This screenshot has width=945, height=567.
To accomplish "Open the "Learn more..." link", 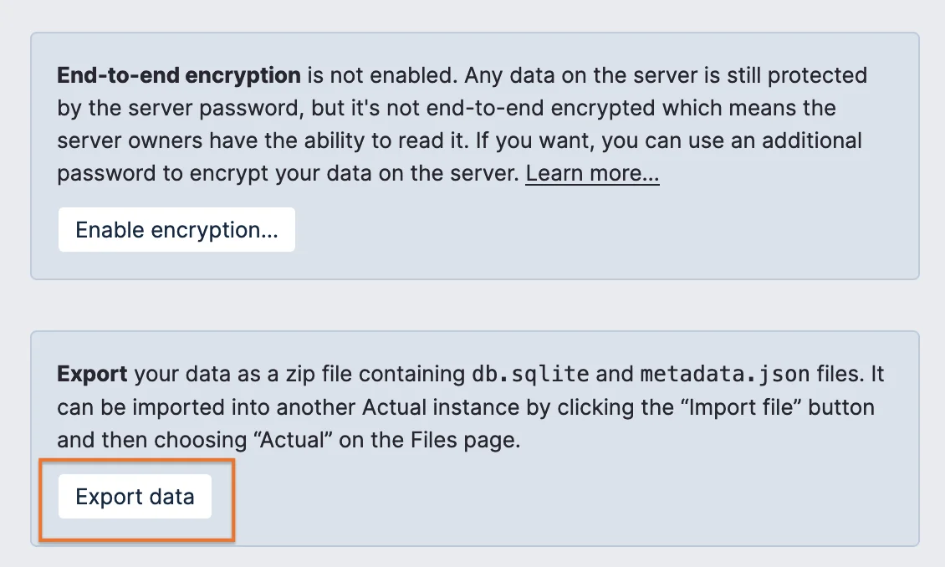I will (x=592, y=173).
